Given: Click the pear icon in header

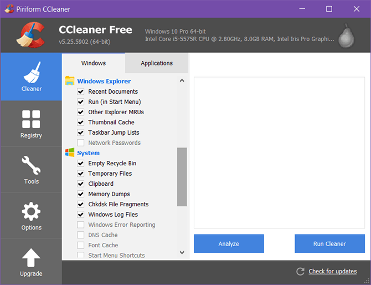Looking at the screenshot, I should click(346, 35).
